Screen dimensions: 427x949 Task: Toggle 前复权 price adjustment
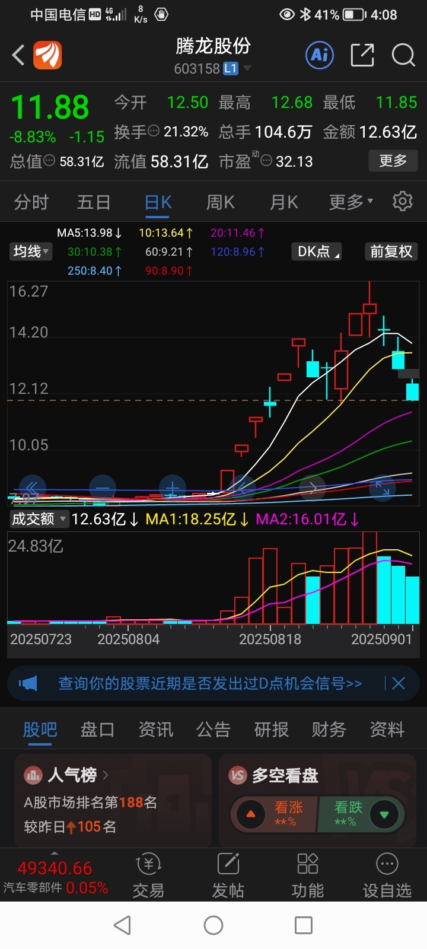coord(391,251)
